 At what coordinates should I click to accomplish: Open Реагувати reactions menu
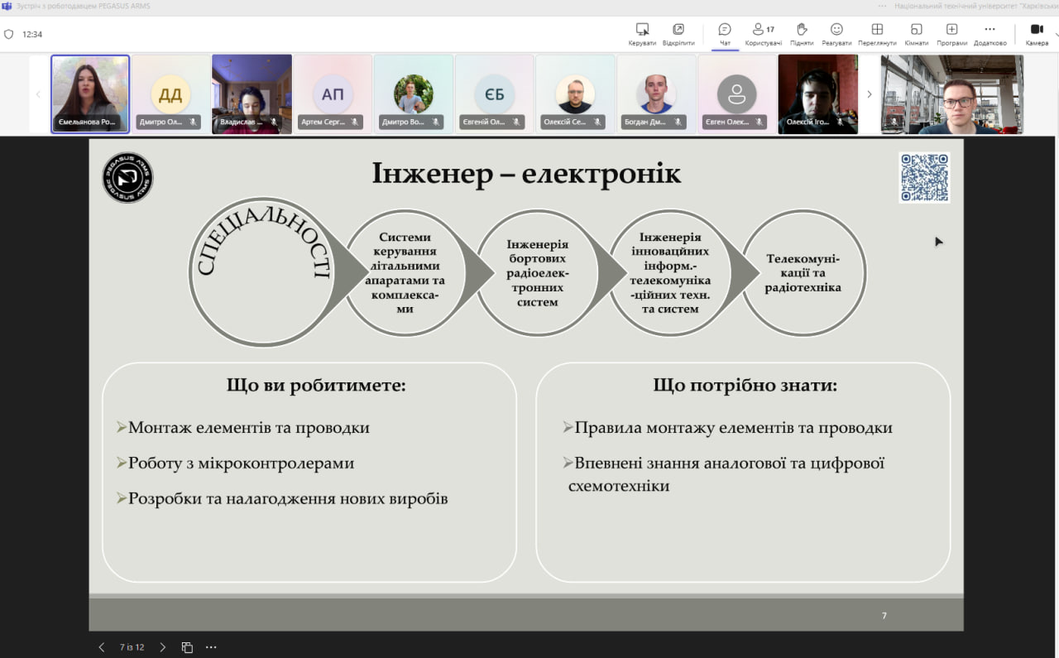[x=836, y=33]
